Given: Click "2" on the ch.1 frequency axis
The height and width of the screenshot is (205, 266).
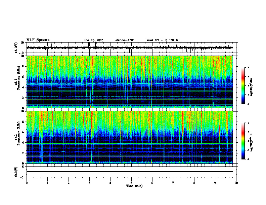Looking at the screenshot, I should pos(24,97).
